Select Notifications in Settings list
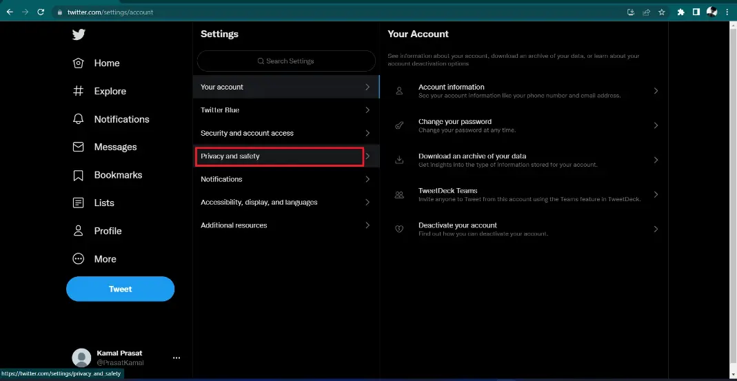737x381 pixels. 286,179
